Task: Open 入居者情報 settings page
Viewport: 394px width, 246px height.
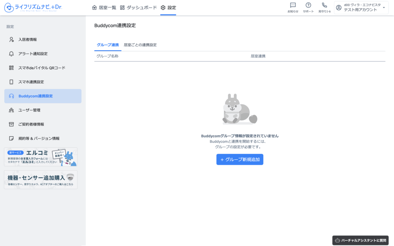Action: (x=43, y=40)
